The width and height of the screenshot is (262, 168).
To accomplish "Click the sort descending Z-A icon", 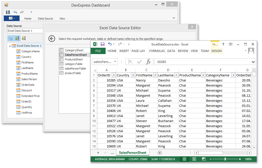I will [24, 38].
